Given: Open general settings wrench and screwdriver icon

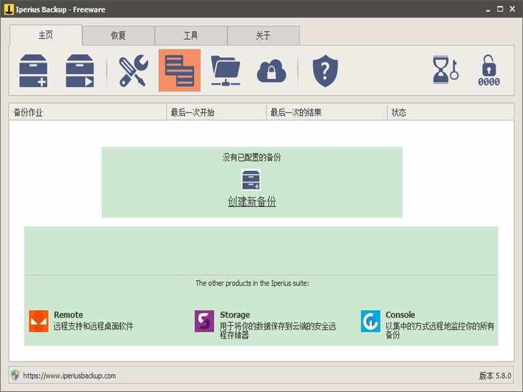Looking at the screenshot, I should pyautogui.click(x=133, y=71).
